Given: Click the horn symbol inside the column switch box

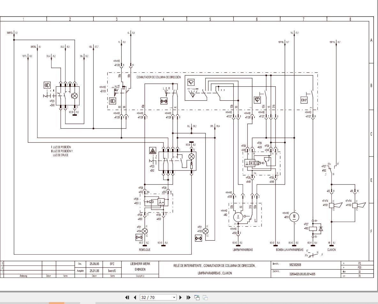Looking at the screenshot, I should [304, 100].
